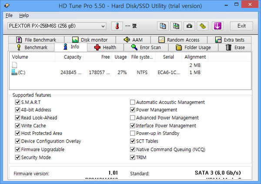The image size is (261, 184).
Task: Toggle the Read Look-Ahead checkbox
Action: coord(17,118)
